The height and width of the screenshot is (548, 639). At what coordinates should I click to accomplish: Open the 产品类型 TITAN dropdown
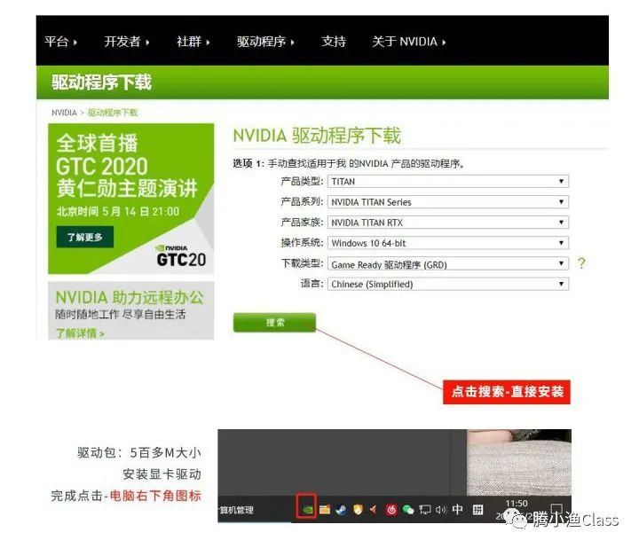448,181
